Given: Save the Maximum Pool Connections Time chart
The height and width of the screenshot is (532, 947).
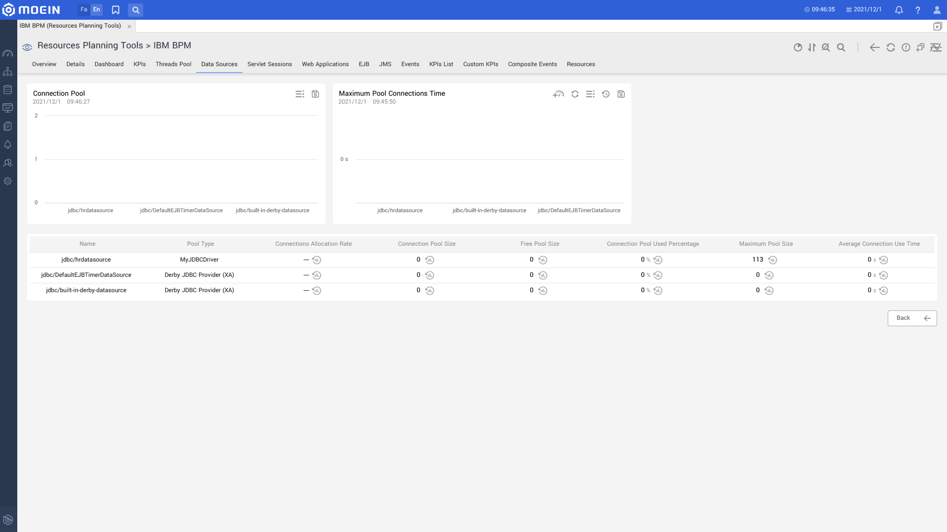Looking at the screenshot, I should (621, 94).
